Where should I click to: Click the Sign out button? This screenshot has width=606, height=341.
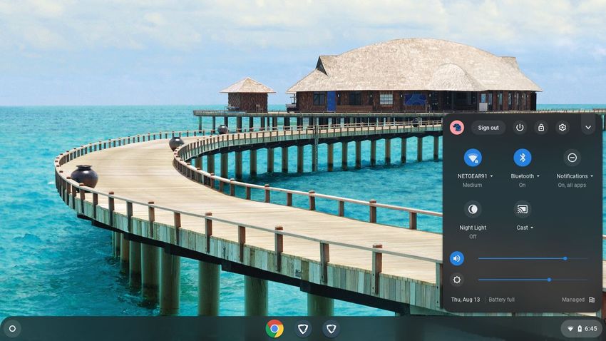tap(488, 128)
